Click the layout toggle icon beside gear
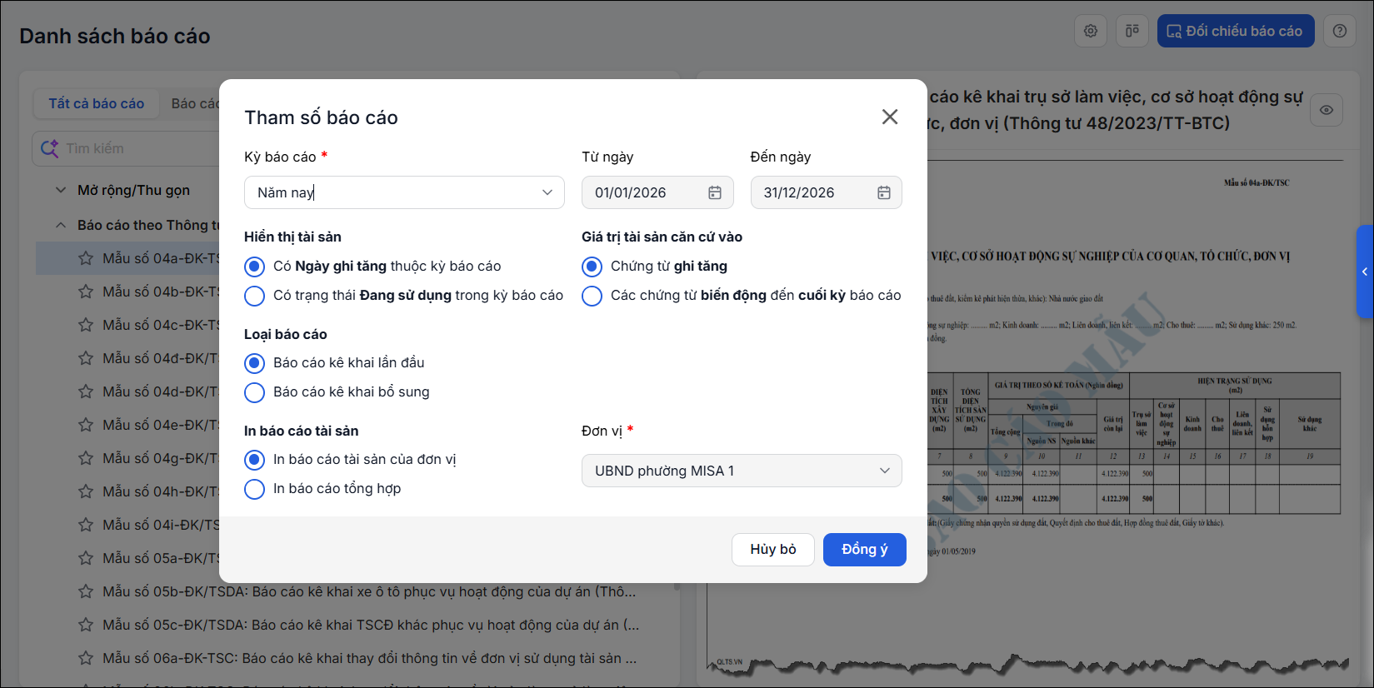This screenshot has width=1374, height=688. click(1132, 31)
